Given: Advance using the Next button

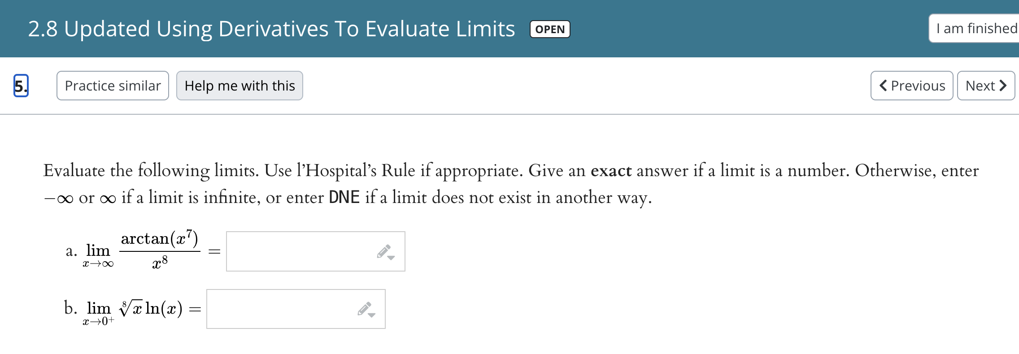Looking at the screenshot, I should (x=986, y=86).
